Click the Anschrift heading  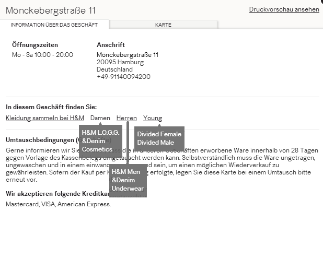[111, 45]
